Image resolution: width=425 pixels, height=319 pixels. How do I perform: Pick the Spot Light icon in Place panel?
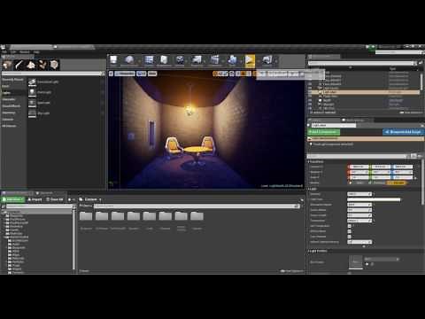tap(32, 103)
